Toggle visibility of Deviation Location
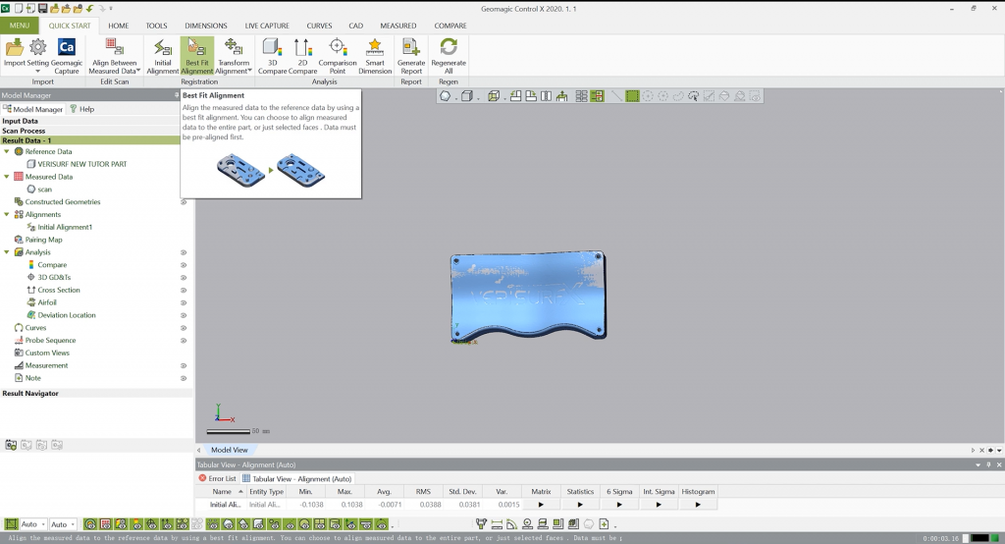Image resolution: width=1005 pixels, height=544 pixels. click(184, 315)
